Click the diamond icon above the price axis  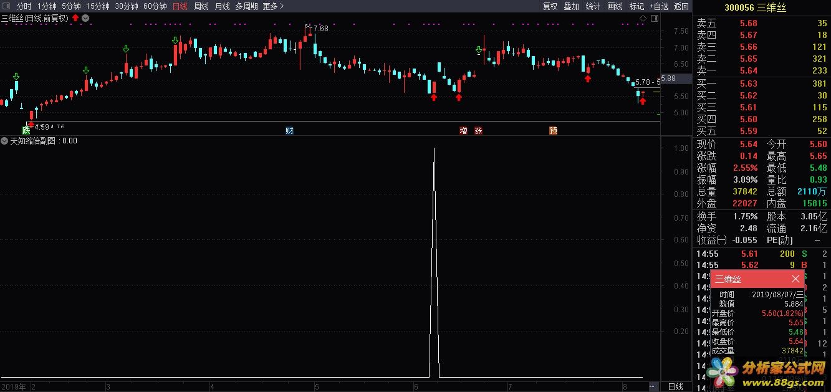point(643,18)
